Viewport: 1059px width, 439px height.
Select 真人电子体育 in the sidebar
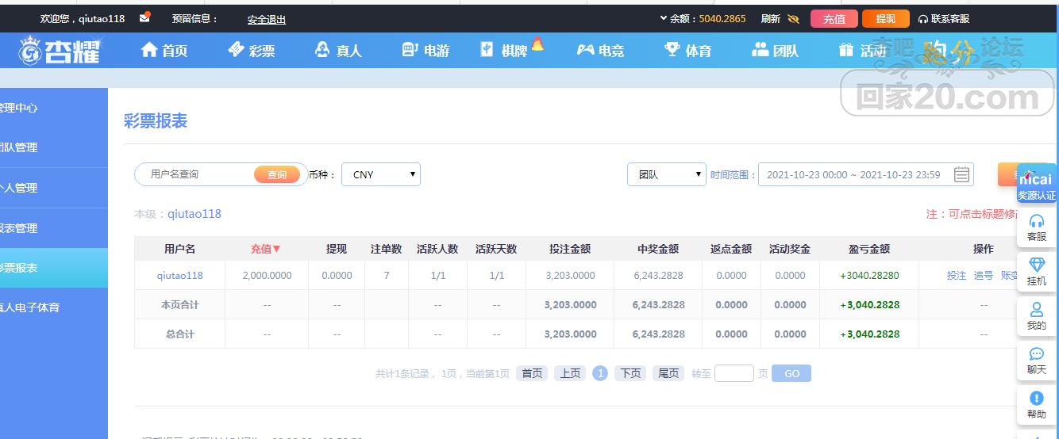coord(53,307)
